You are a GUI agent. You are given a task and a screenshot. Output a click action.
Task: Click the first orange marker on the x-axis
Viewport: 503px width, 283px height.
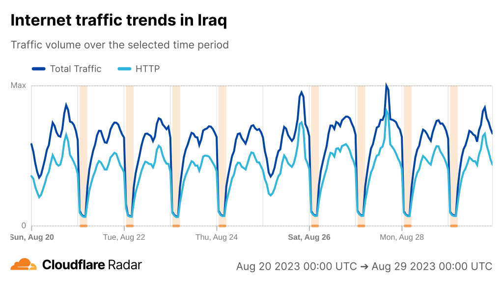[x=84, y=226]
